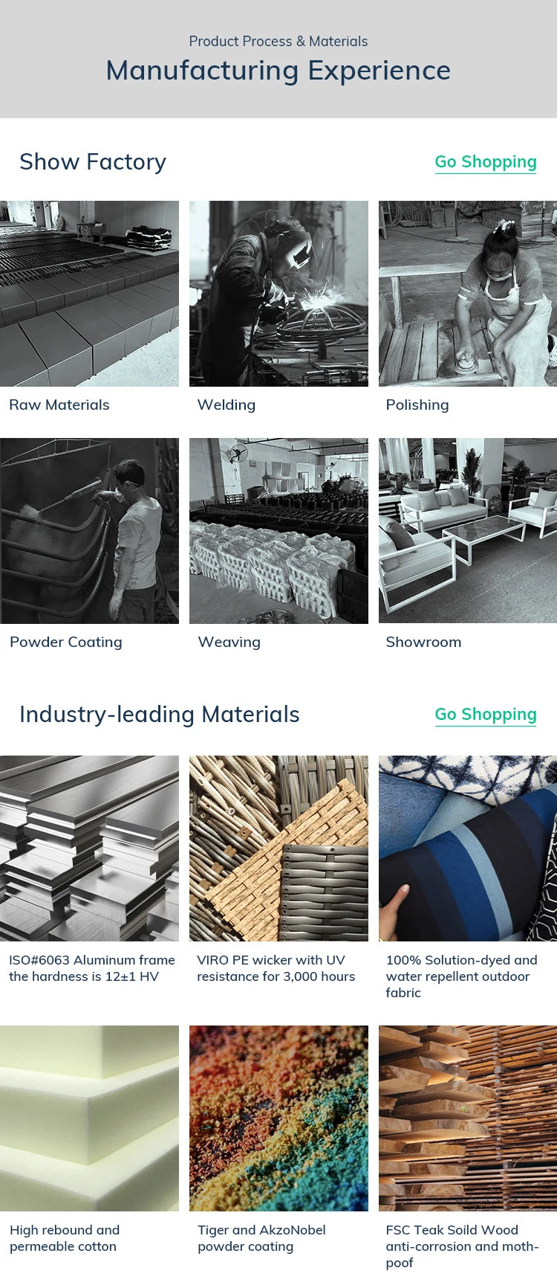The width and height of the screenshot is (557, 1288).
Task: Open the Raw Materials factory photo
Action: point(89,294)
